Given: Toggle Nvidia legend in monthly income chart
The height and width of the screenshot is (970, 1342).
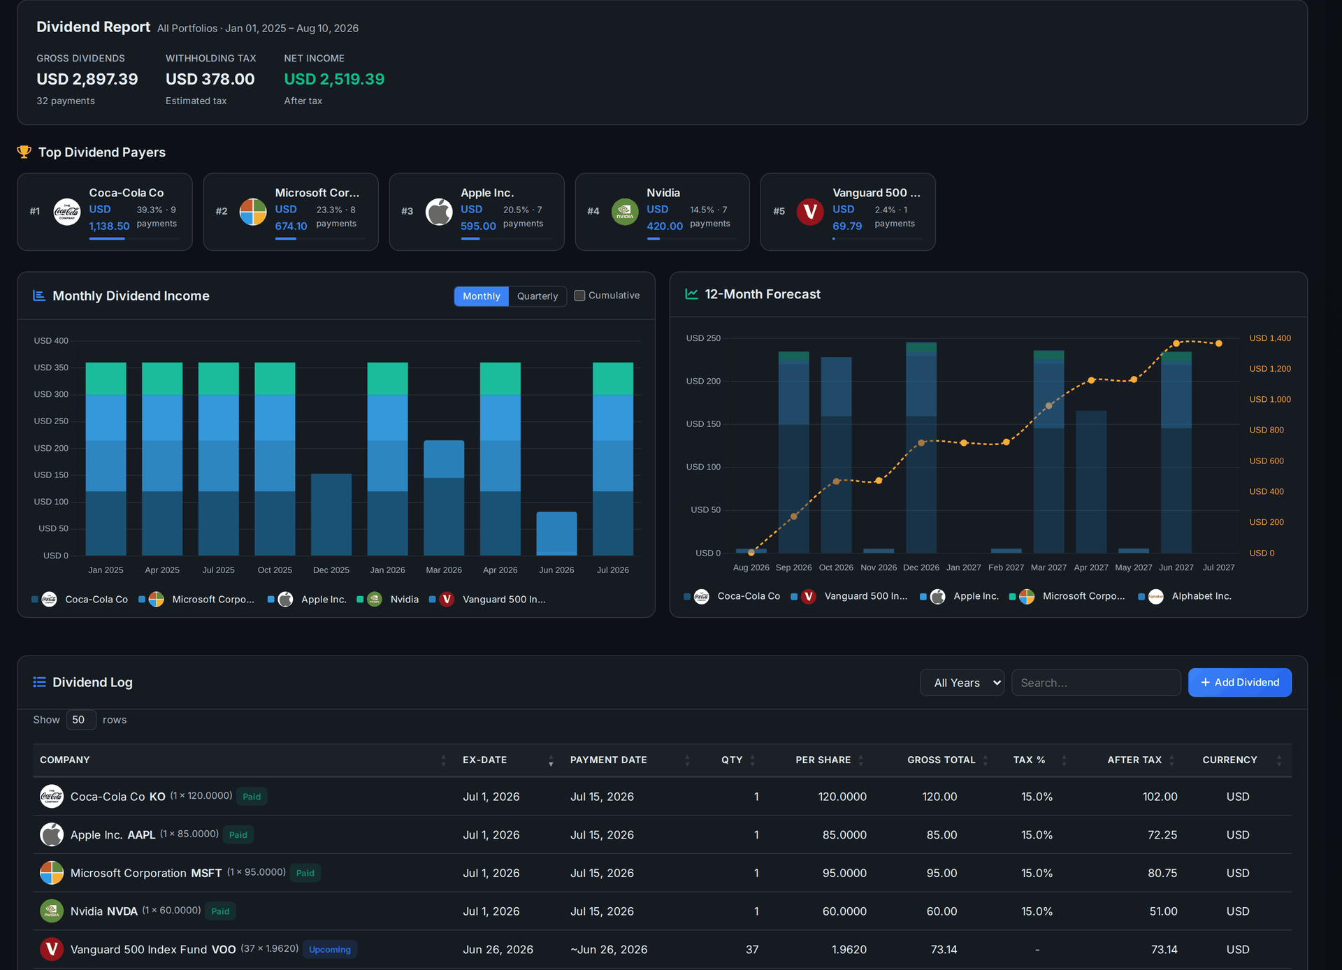Looking at the screenshot, I should [x=389, y=600].
